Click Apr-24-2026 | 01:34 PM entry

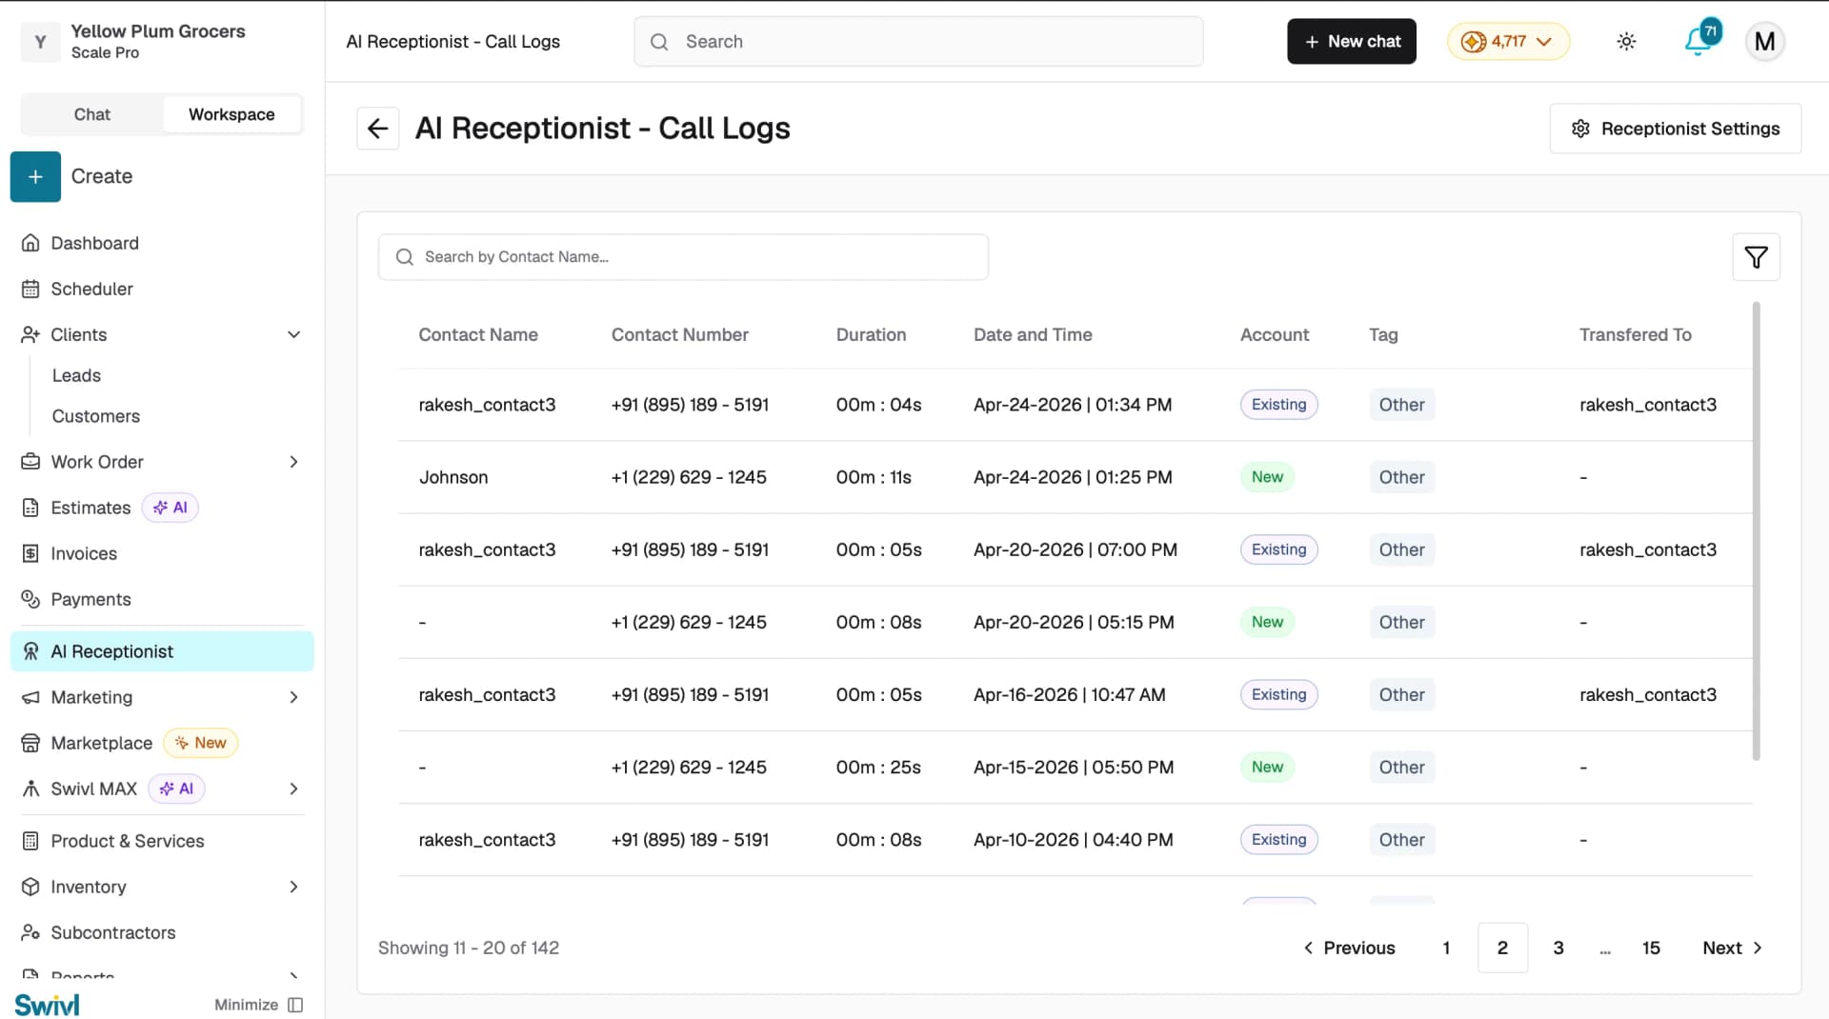(x=1073, y=405)
